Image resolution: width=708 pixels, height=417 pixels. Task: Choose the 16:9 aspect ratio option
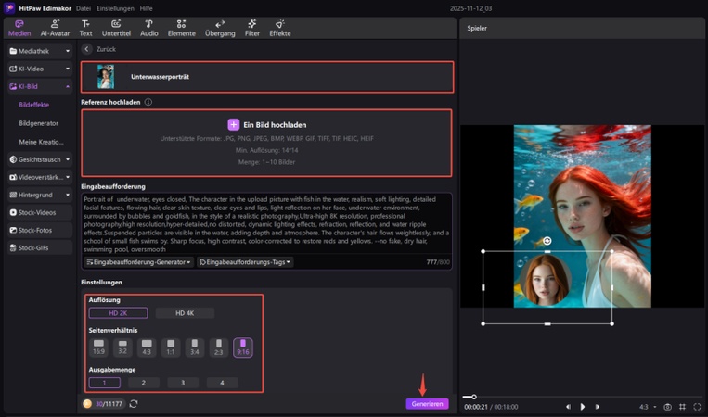tap(99, 347)
